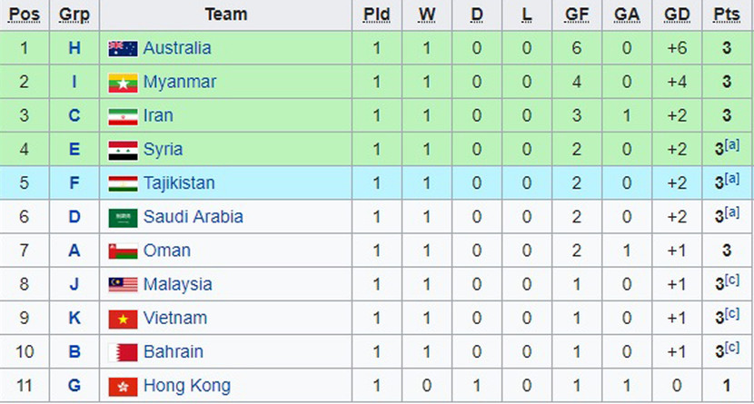The height and width of the screenshot is (404, 754).
Task: Click the Syria flag icon
Action: [123, 150]
